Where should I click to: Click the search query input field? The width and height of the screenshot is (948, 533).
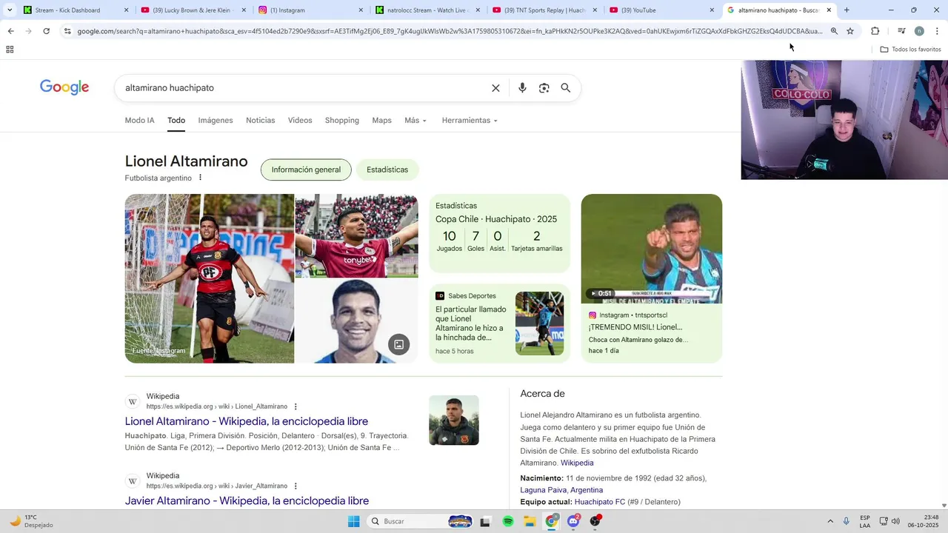pyautogui.click(x=304, y=88)
